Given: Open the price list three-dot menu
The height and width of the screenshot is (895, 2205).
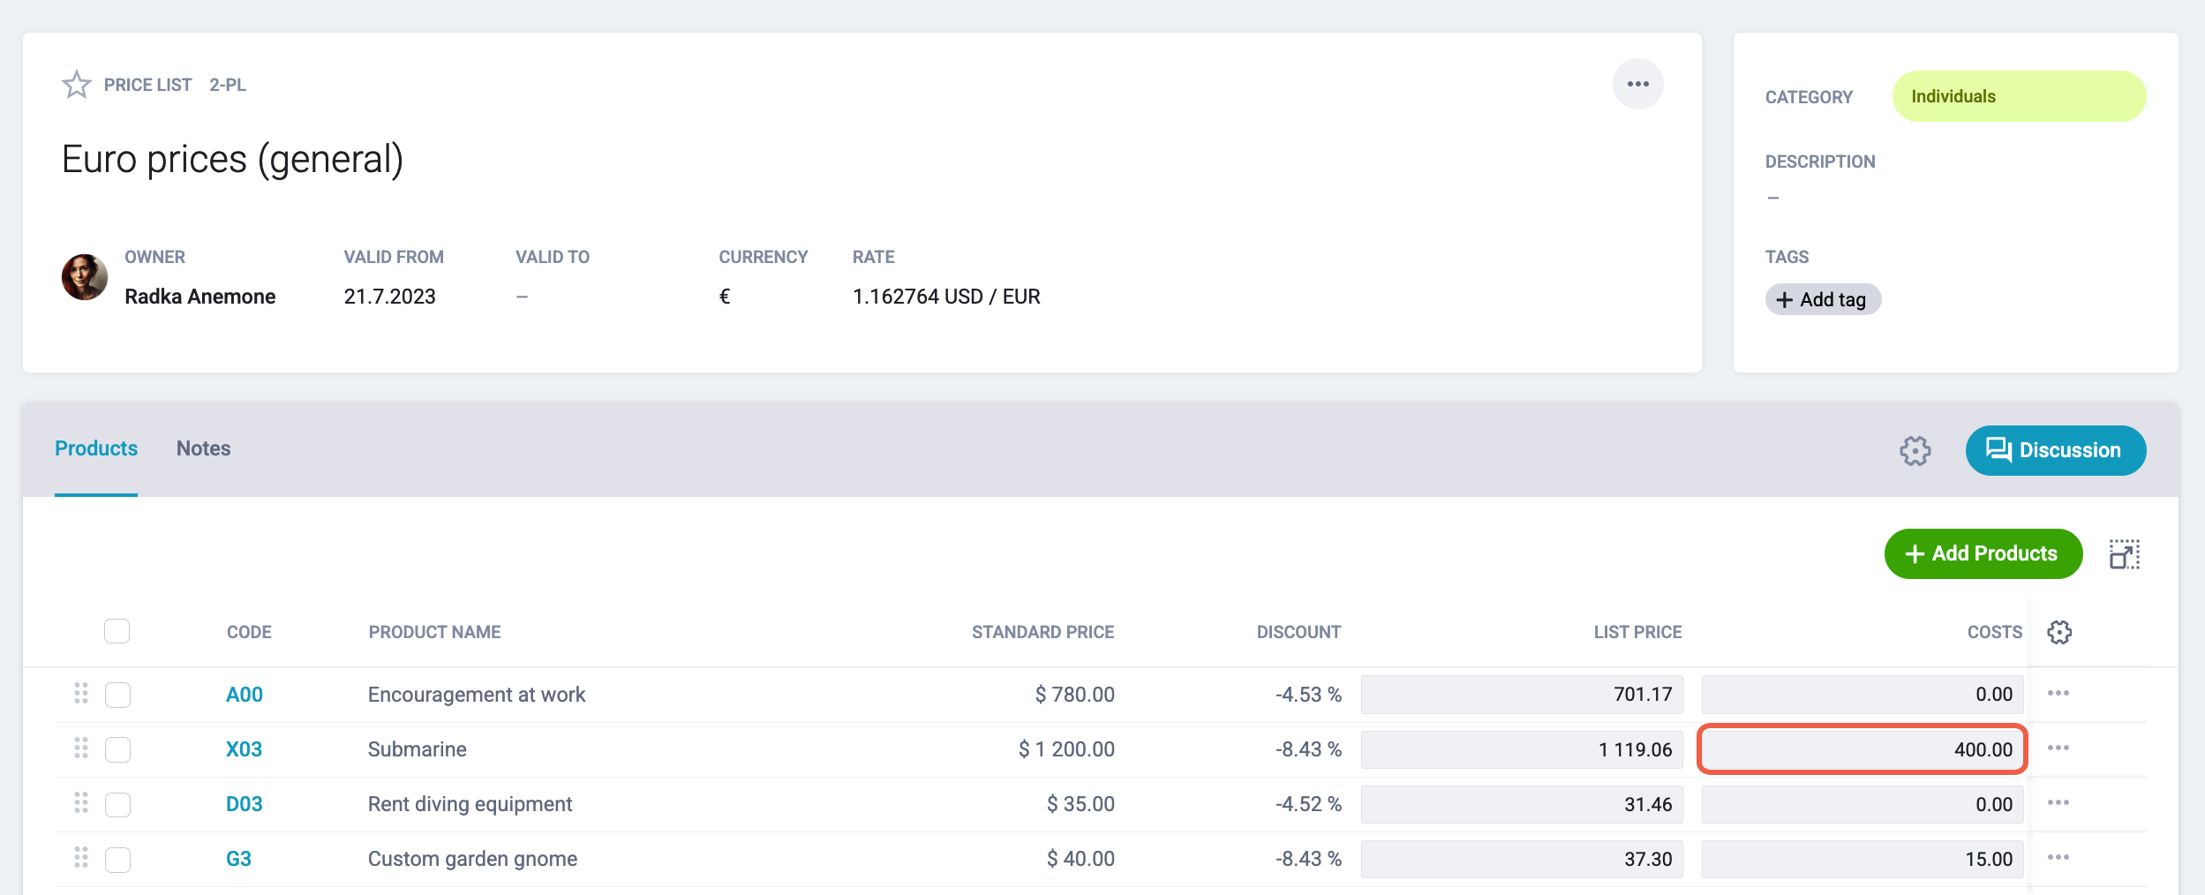Looking at the screenshot, I should 1638,84.
